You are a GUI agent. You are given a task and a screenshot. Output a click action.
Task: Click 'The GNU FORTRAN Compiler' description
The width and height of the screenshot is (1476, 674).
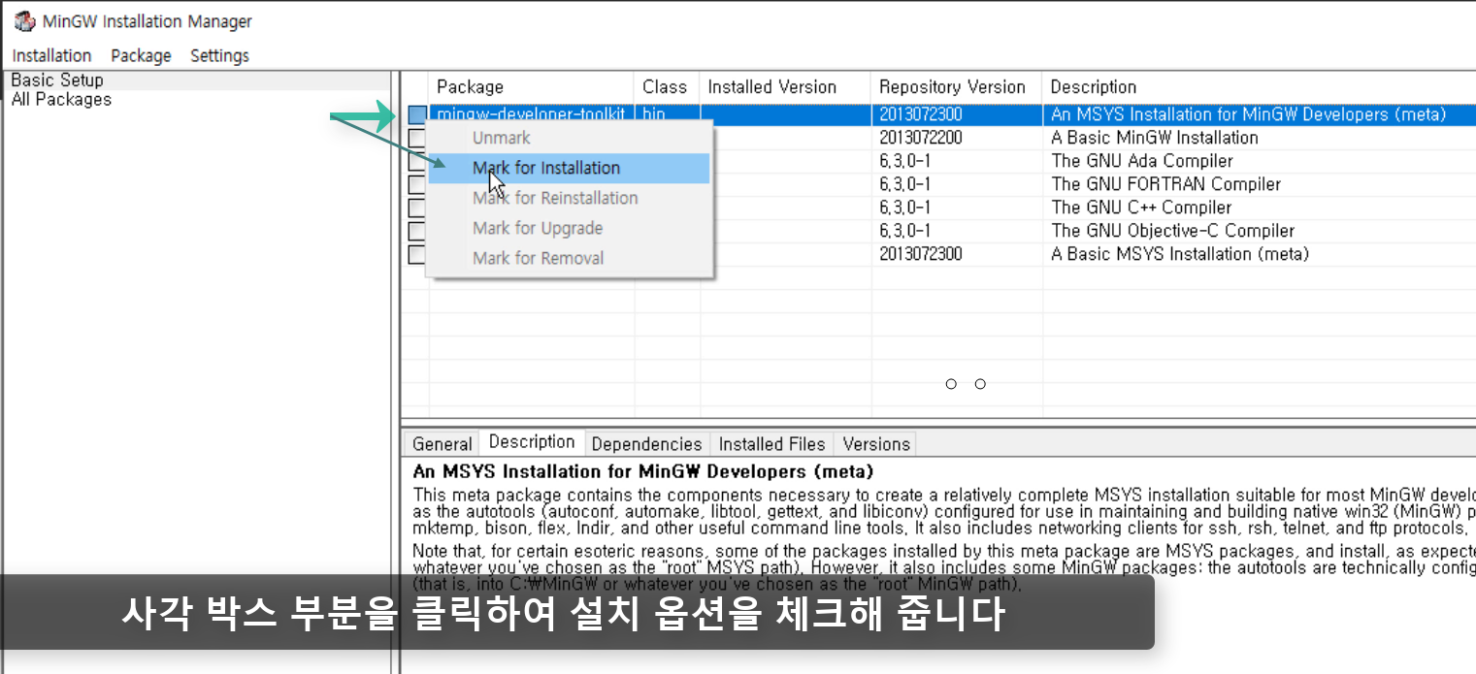[x=1166, y=184]
